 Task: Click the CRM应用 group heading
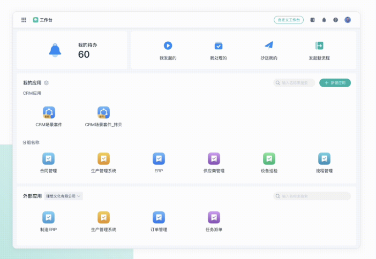tap(32, 93)
